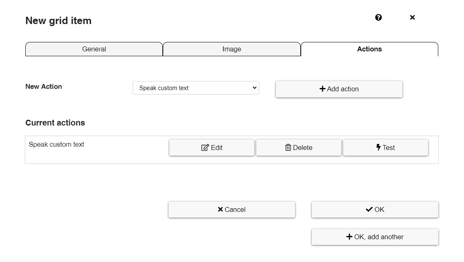
Task: Click OK, add another button
Action: click(x=375, y=237)
